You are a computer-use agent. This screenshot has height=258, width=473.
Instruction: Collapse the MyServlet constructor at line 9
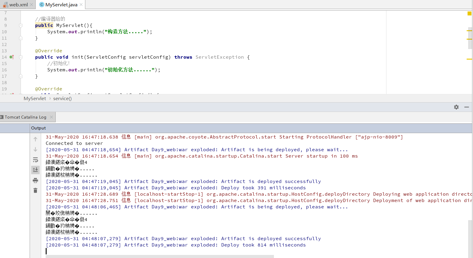tap(21, 25)
